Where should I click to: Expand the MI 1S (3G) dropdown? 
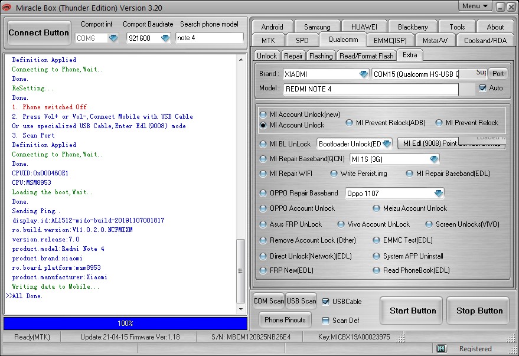[433, 159]
